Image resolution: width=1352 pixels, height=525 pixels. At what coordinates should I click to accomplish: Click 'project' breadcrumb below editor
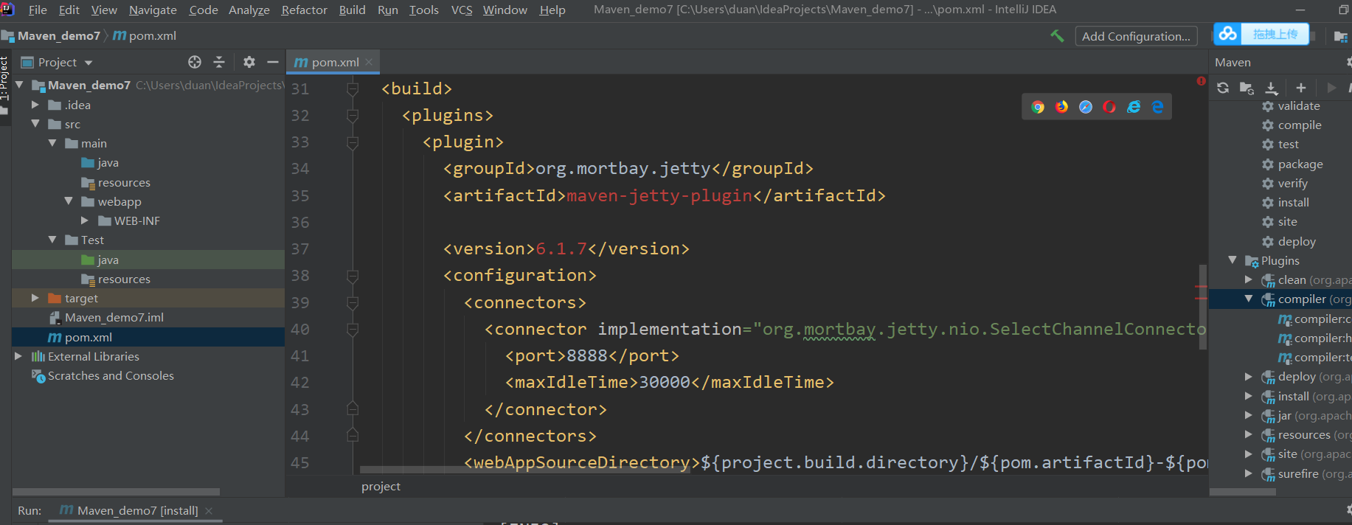tap(381, 486)
